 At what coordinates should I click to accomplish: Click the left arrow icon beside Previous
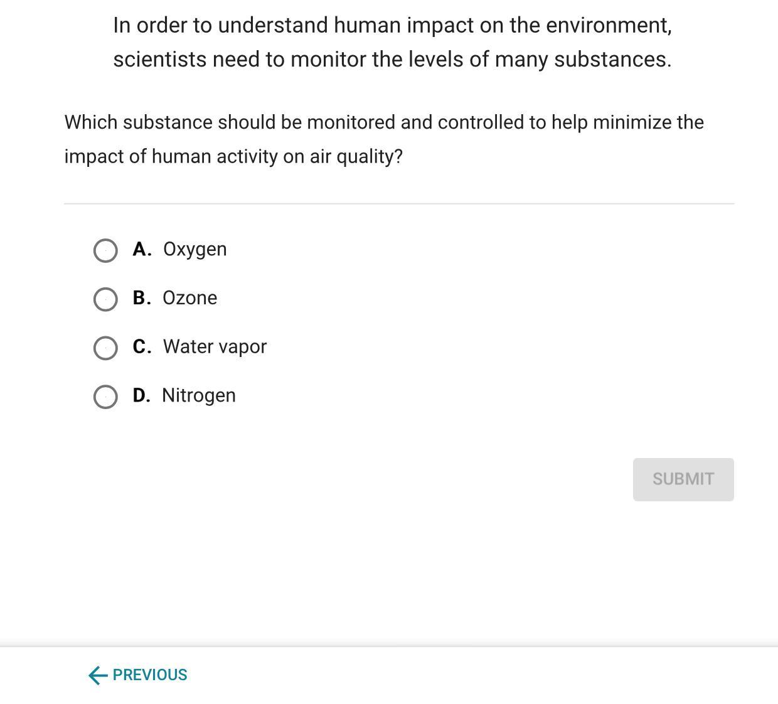[x=98, y=675]
